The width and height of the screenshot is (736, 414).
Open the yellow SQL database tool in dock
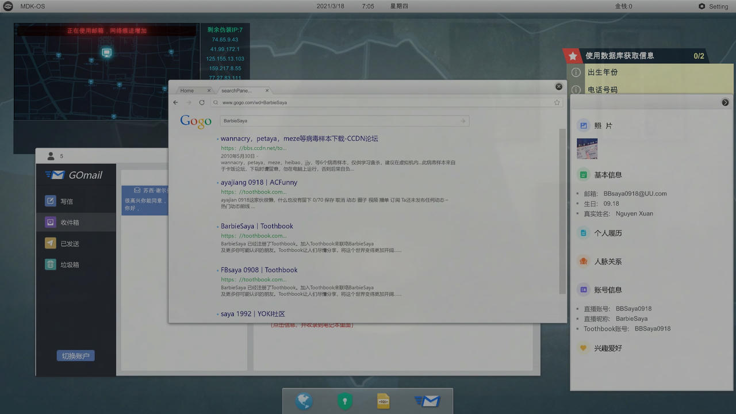[384, 401]
